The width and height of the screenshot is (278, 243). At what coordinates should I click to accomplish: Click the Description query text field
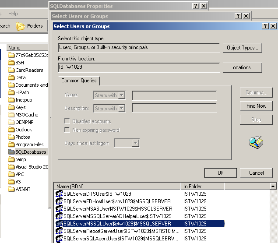[174, 108]
